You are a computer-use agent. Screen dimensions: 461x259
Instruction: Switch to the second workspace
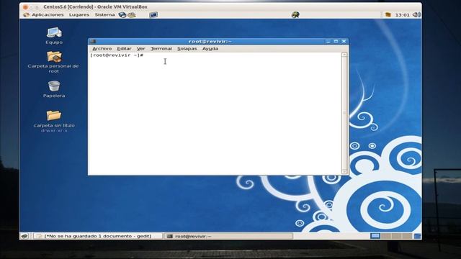386,236
